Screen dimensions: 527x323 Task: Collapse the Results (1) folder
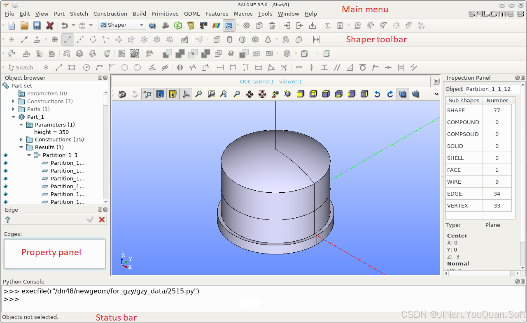[x=21, y=147]
